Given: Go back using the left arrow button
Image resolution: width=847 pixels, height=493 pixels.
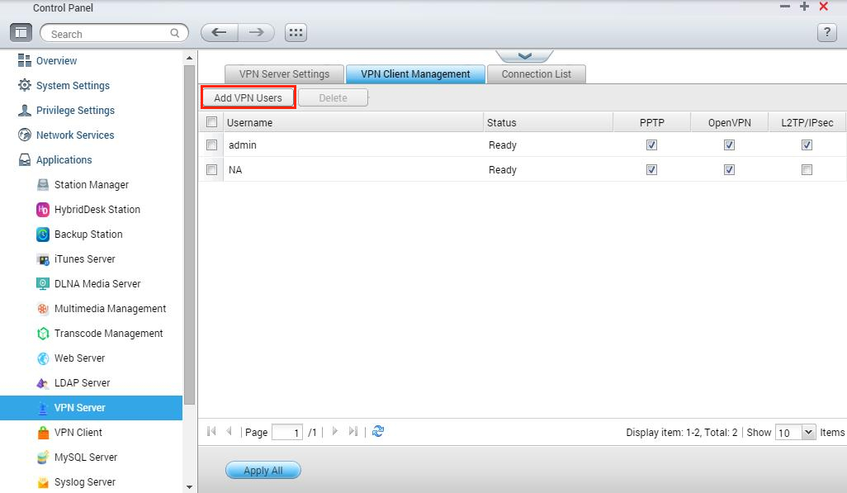Looking at the screenshot, I should coord(219,33).
